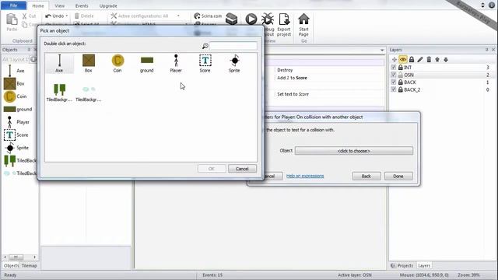498x280 pixels.
Task: Select the bottom Layers panel tab
Action: pyautogui.click(x=424, y=266)
